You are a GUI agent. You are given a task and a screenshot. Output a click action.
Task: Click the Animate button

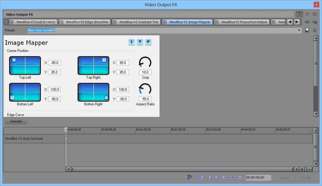(x=16, y=121)
